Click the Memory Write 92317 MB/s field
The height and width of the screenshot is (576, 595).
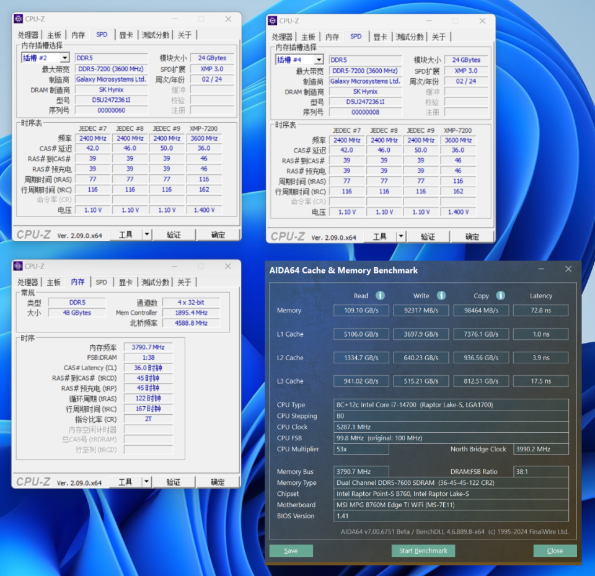421,310
